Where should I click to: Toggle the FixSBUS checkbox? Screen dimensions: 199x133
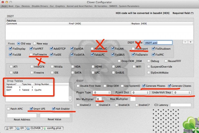click(x=113, y=55)
